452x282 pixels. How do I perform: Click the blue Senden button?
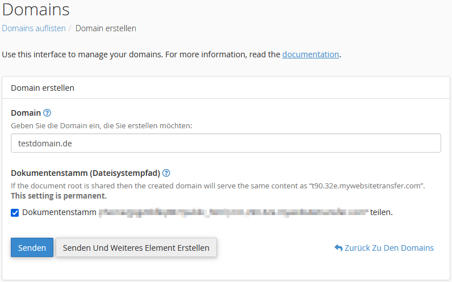click(32, 247)
